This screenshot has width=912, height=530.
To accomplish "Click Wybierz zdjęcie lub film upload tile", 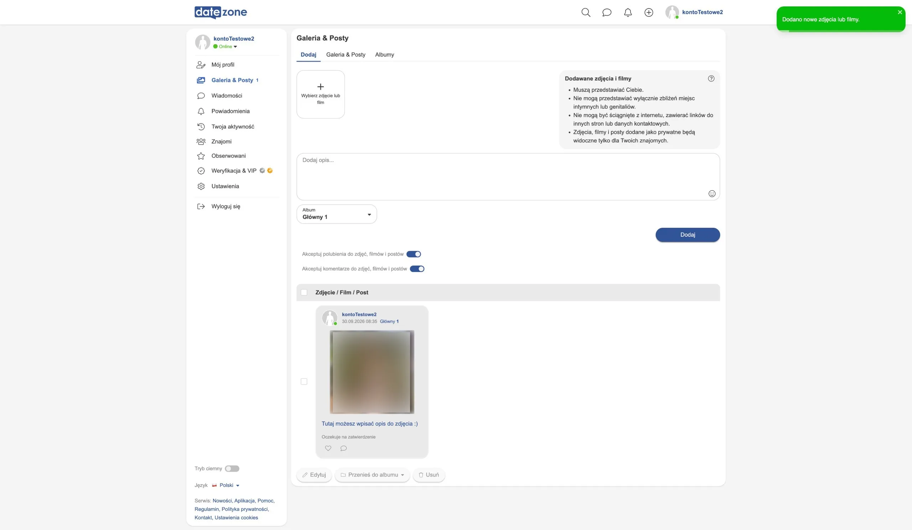I will [x=320, y=94].
